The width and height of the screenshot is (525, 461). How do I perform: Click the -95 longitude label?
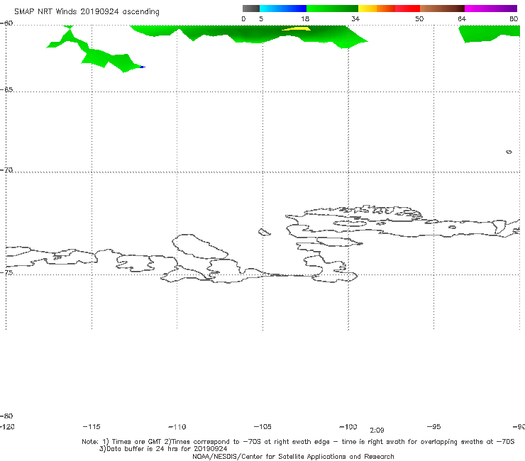click(x=434, y=427)
